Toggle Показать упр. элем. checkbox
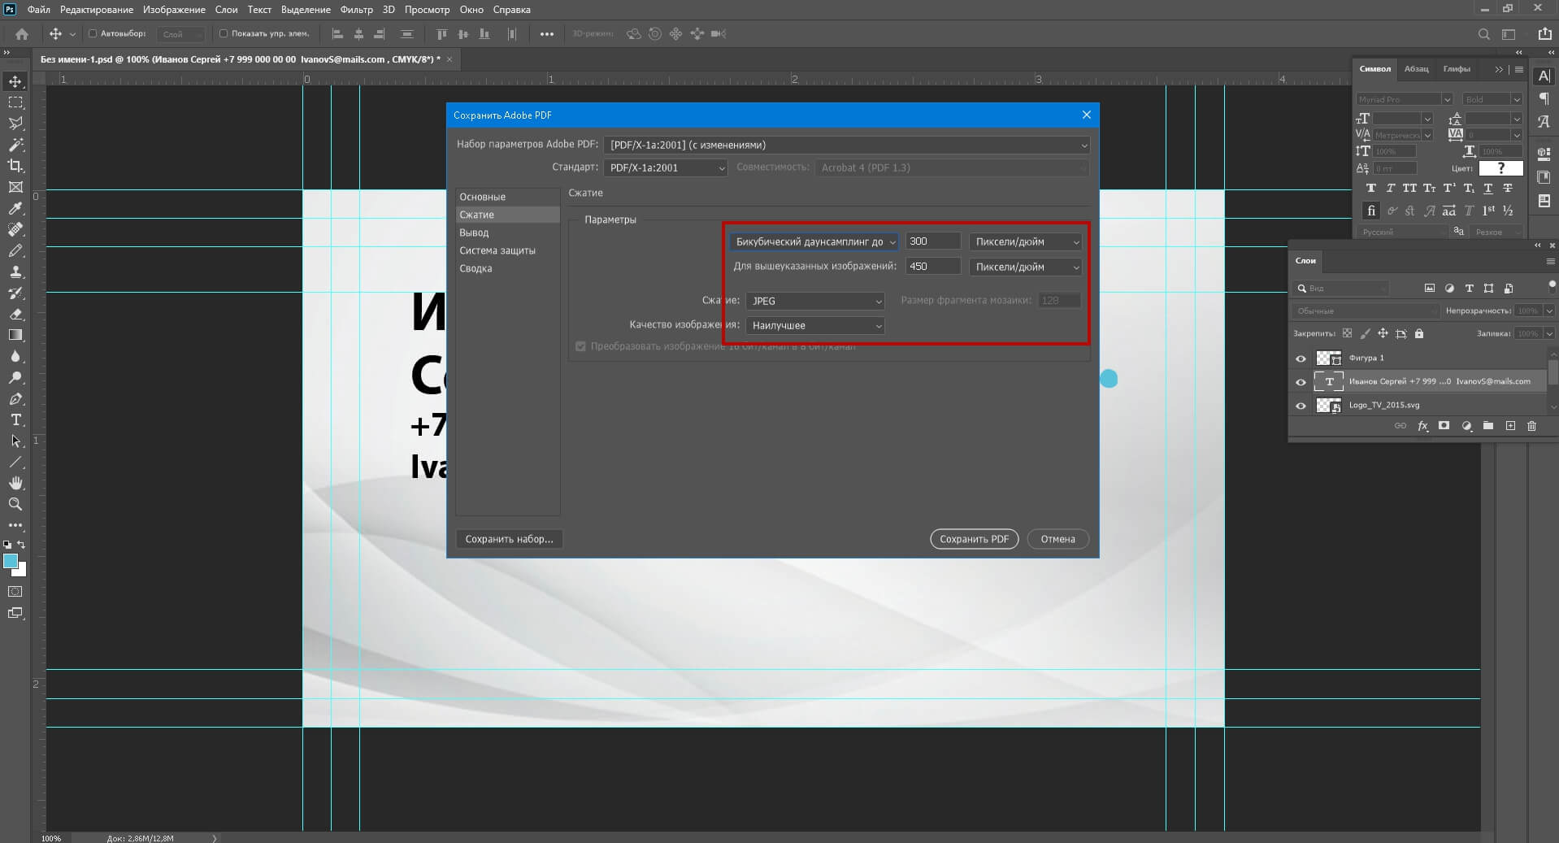1559x843 pixels. pos(224,34)
